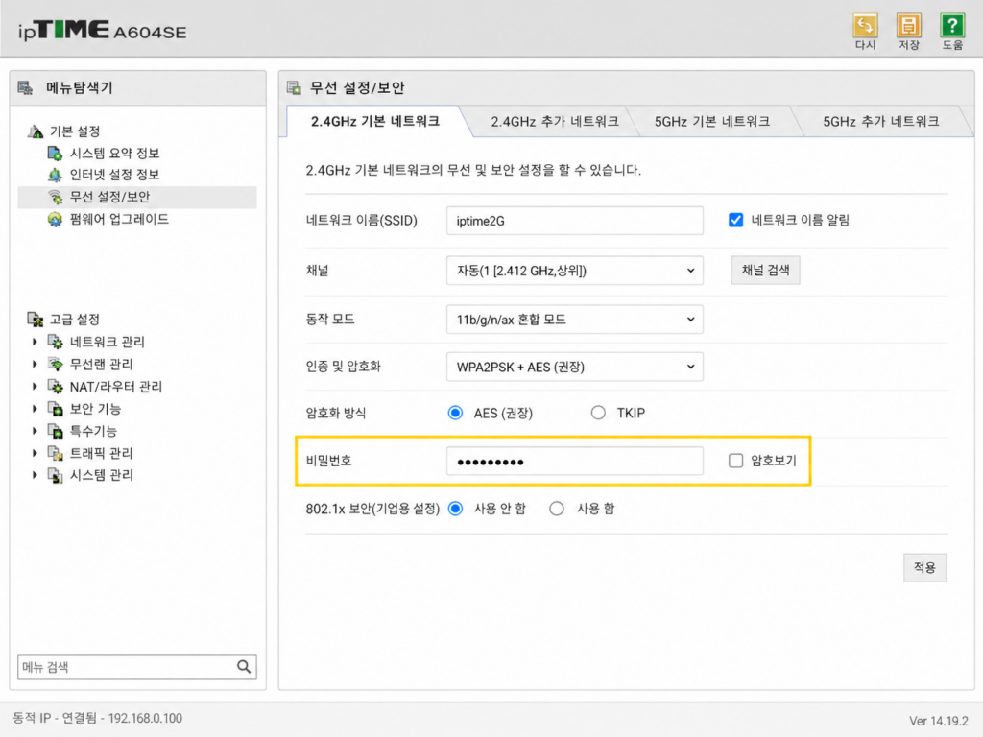
Task: Click the 다시 (refresh) icon at top right
Action: (x=865, y=26)
